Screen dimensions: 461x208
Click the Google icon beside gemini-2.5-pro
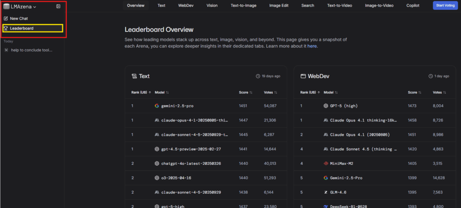click(x=157, y=106)
